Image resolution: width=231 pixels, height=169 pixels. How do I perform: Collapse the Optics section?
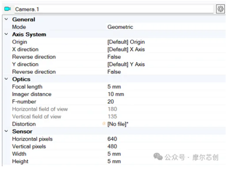(6, 79)
